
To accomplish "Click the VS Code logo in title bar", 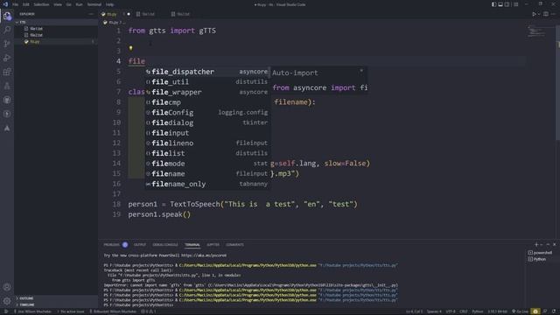I will (x=5, y=4).
